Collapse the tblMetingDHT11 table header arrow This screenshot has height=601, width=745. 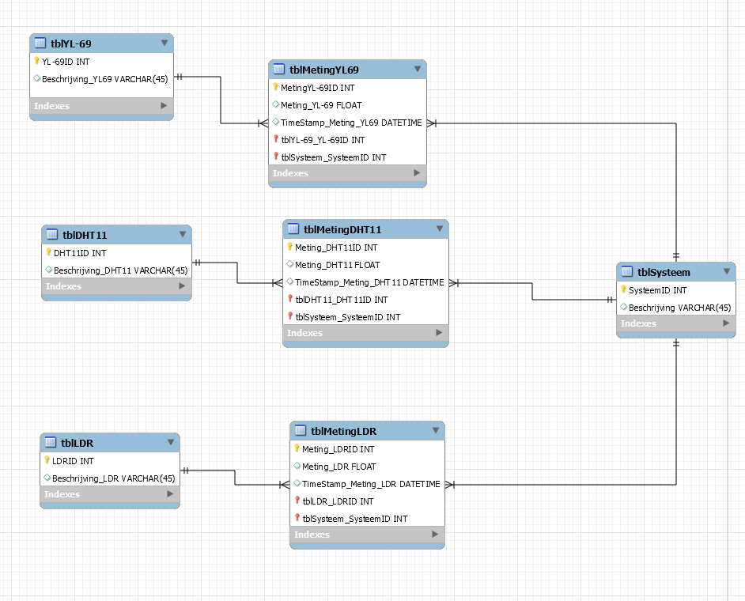440,229
